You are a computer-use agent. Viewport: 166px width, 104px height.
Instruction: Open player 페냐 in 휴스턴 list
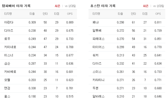[96, 22]
